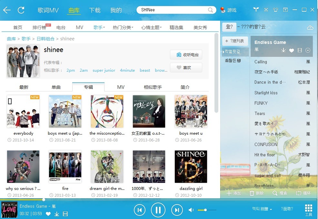
Task: Play CONFUSION in playlist
Action: tap(282, 144)
